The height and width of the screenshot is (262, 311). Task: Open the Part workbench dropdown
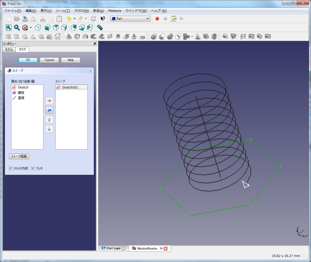click(130, 18)
